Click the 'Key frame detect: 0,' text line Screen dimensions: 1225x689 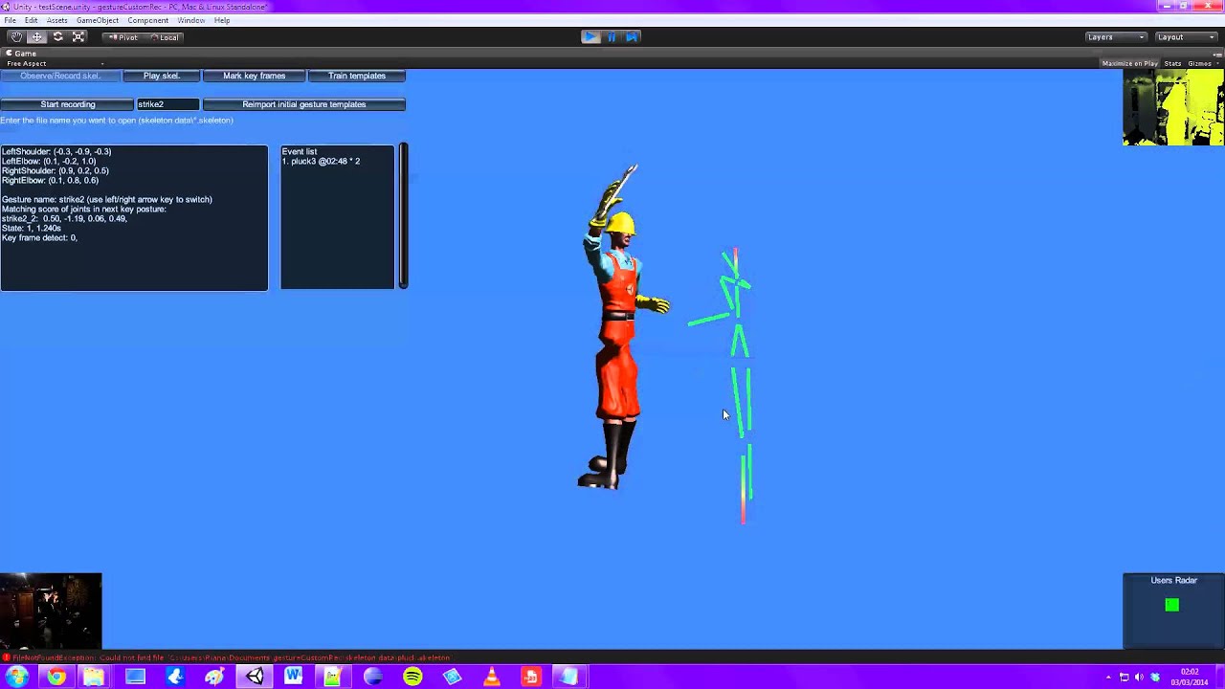[x=39, y=238]
